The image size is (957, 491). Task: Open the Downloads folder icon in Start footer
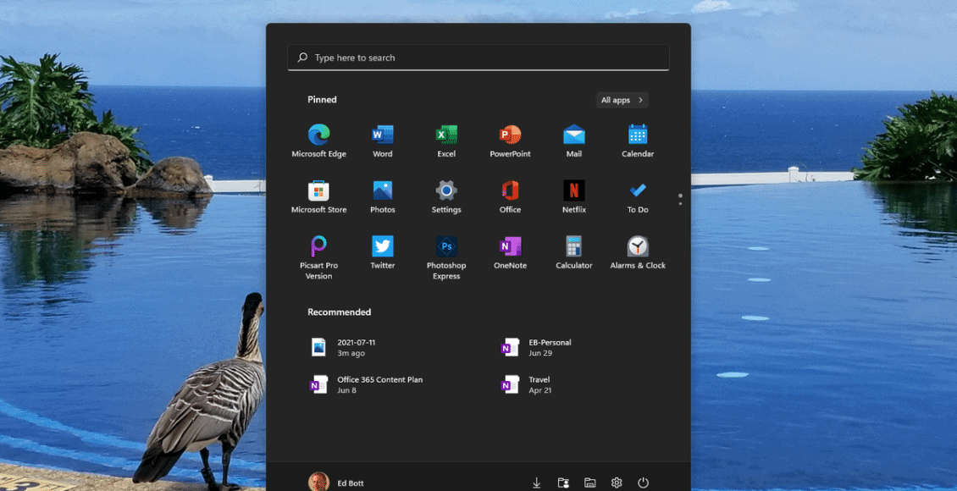[x=536, y=483]
